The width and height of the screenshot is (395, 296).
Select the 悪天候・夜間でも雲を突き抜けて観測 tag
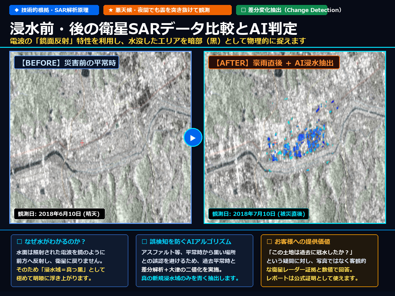(x=168, y=10)
